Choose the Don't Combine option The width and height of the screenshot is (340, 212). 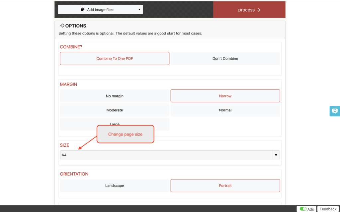pyautogui.click(x=225, y=58)
